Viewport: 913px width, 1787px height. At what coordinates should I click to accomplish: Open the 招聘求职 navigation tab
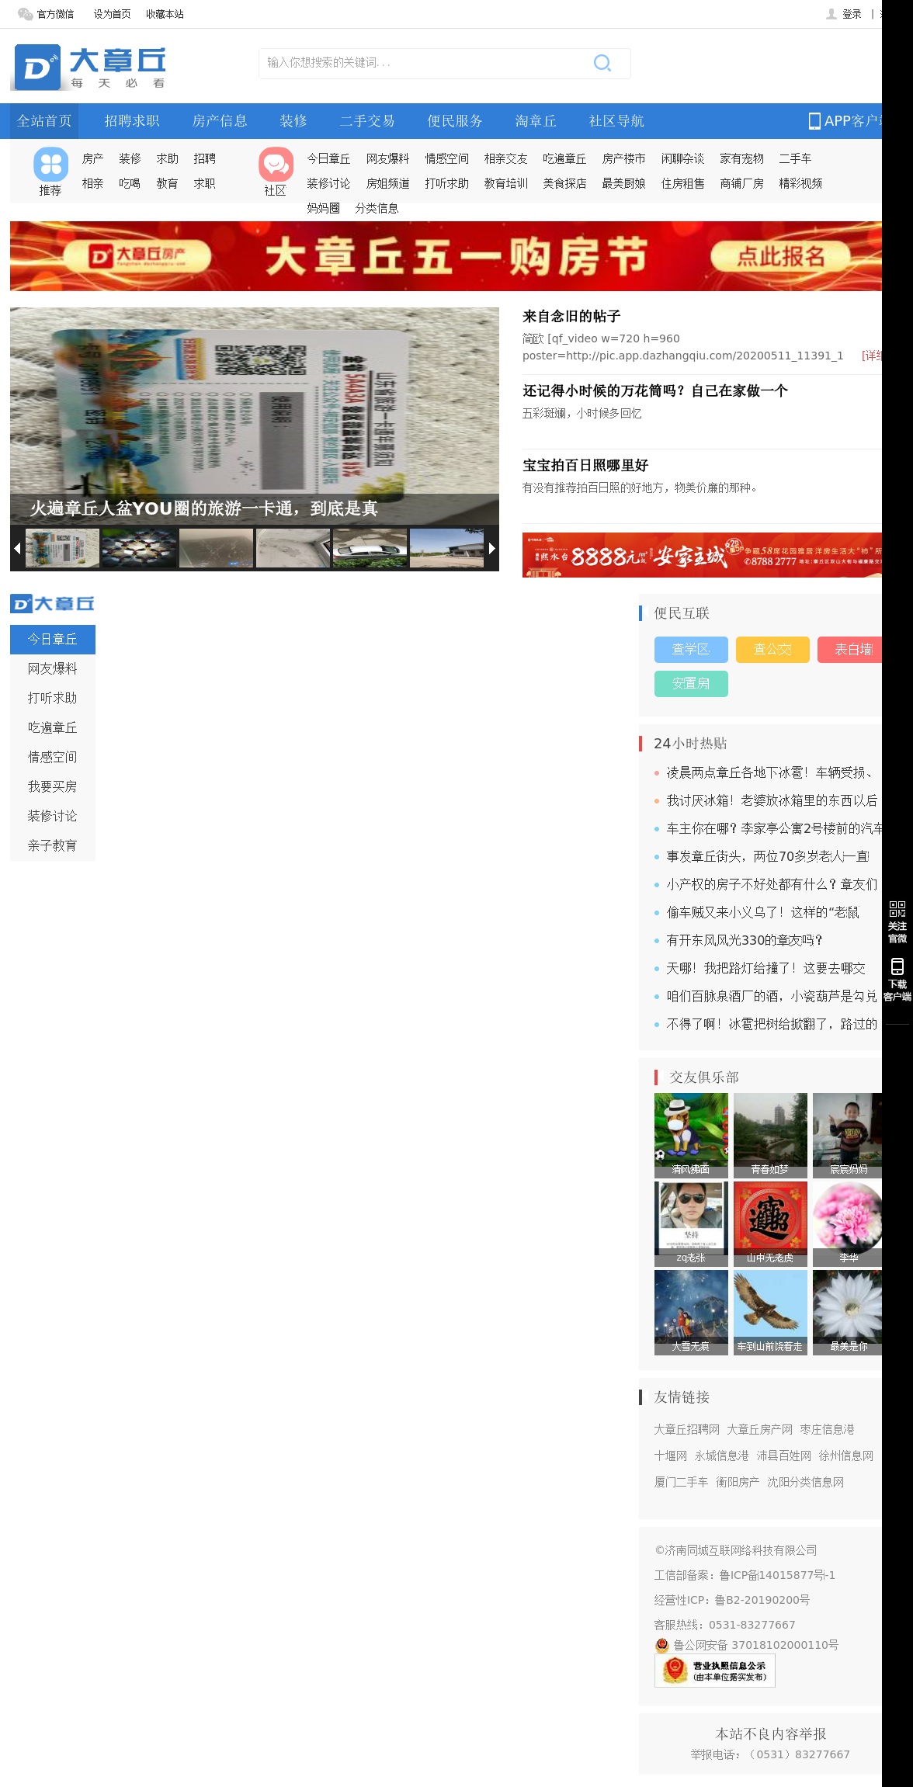[x=132, y=121]
